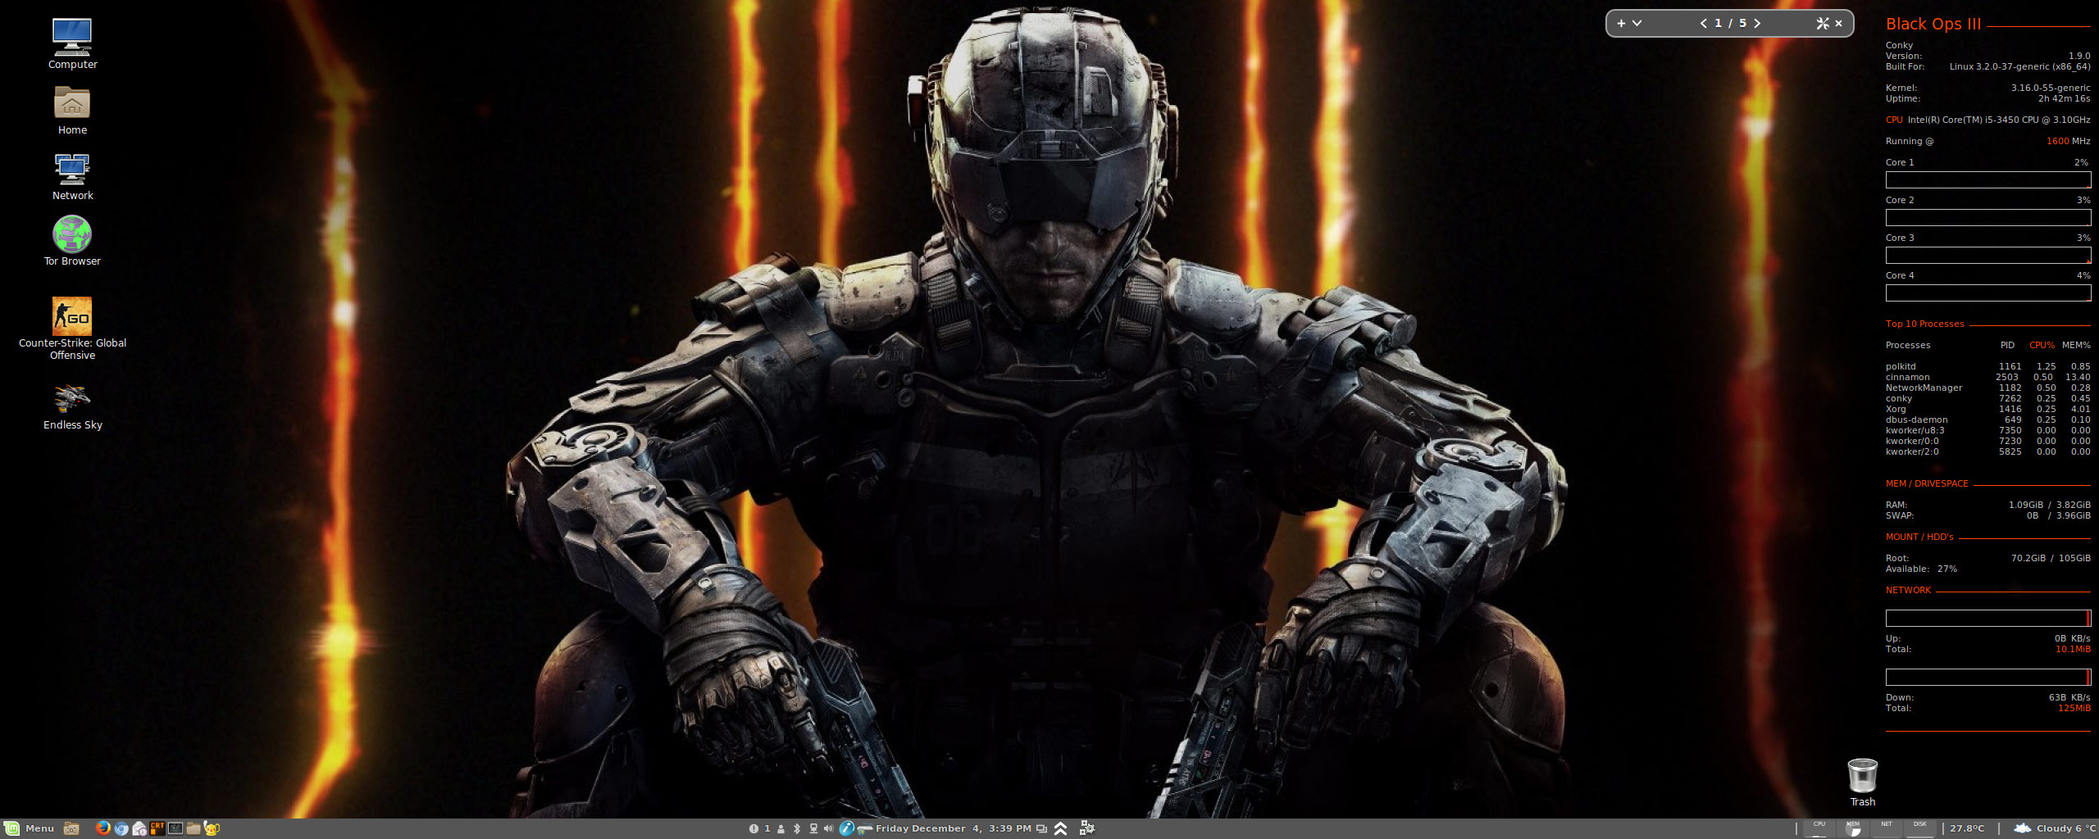Click the 27.8°C temperature applet
The image size is (2099, 839).
tap(1967, 828)
